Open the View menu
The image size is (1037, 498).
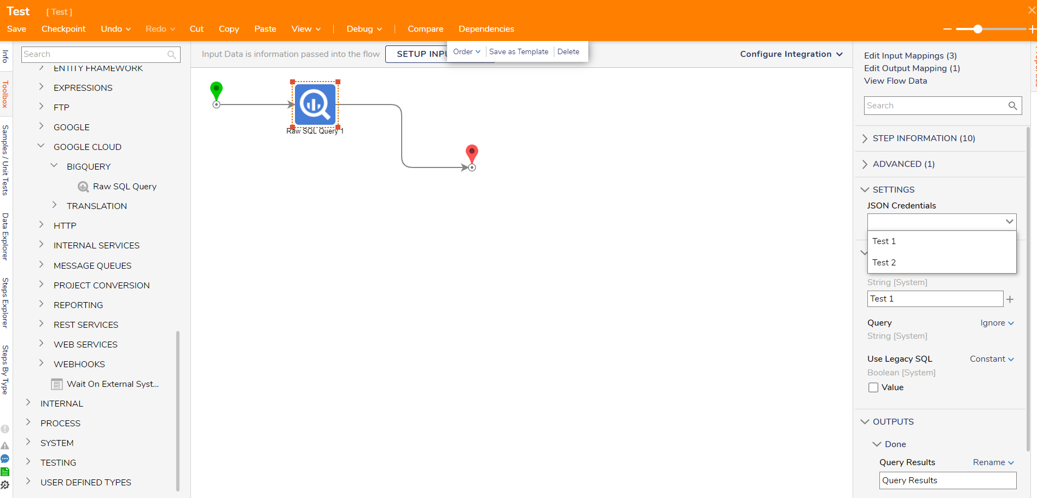[x=306, y=29]
